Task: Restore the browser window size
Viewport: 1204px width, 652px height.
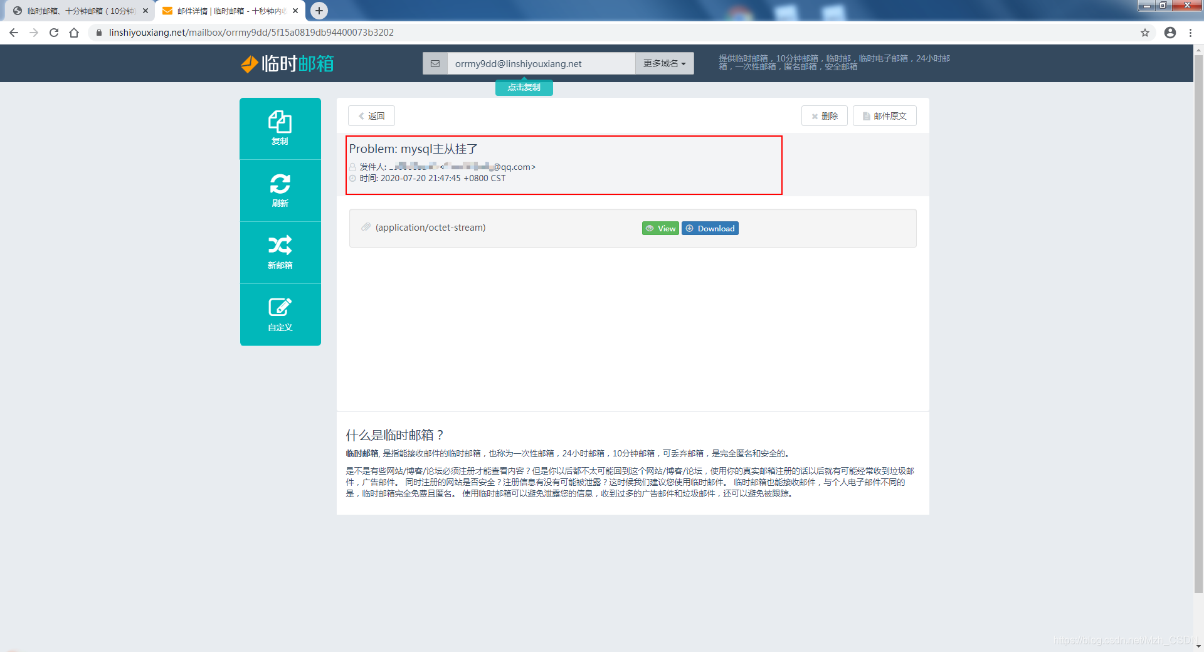Action: 1163,6
